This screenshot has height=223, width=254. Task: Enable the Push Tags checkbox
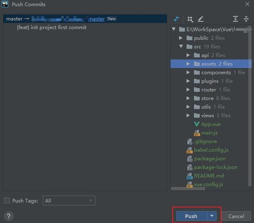[x=7, y=201]
